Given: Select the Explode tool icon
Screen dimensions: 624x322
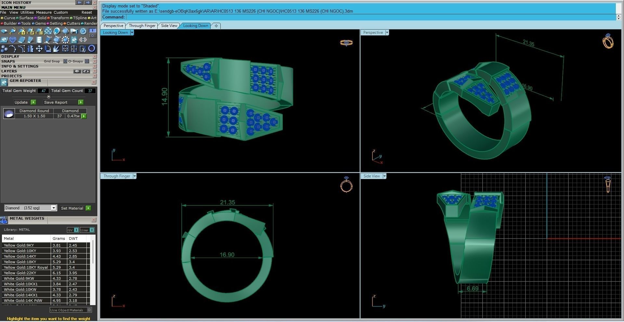Looking at the screenshot, I should coord(57,49).
